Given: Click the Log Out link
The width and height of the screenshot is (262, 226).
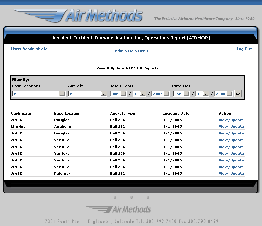Looking at the screenshot, I should tap(244, 49).
